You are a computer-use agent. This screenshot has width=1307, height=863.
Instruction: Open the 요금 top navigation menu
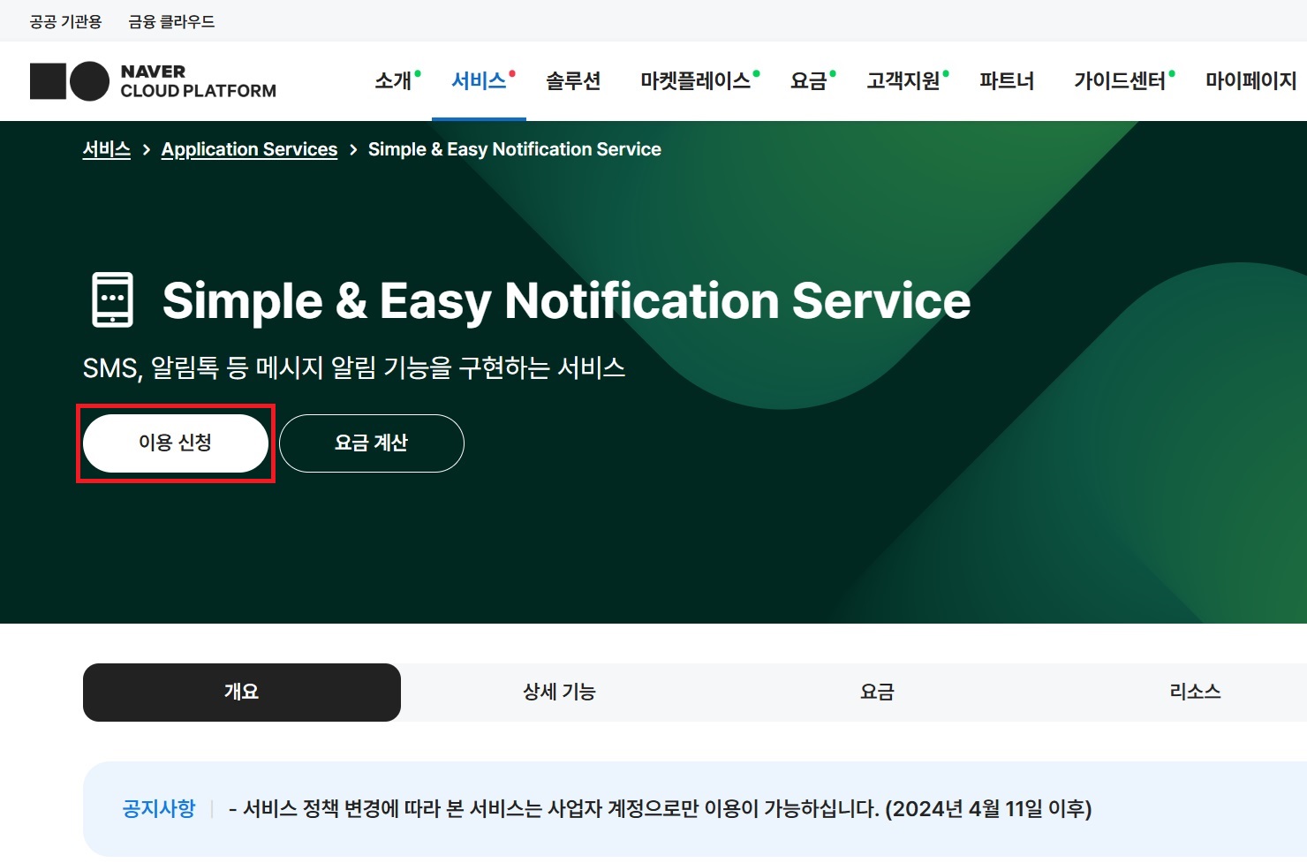tap(808, 81)
